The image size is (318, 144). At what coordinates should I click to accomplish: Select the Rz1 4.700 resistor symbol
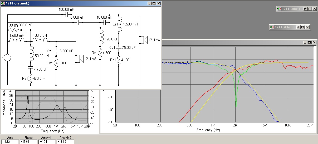100,53
